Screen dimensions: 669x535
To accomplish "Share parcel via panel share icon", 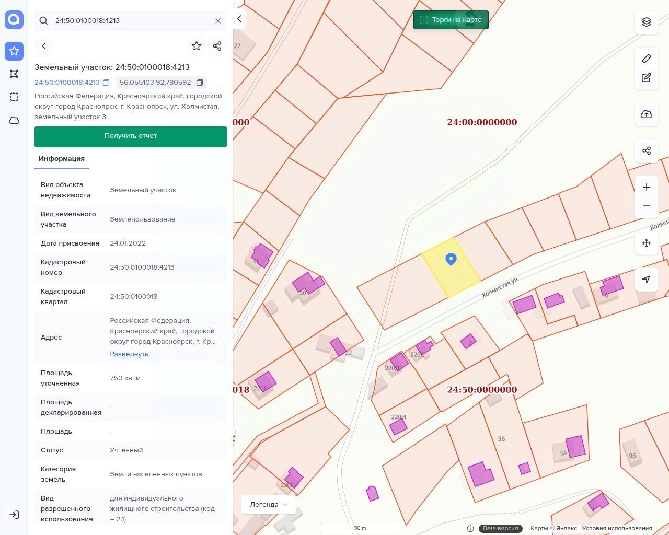I will pos(217,46).
